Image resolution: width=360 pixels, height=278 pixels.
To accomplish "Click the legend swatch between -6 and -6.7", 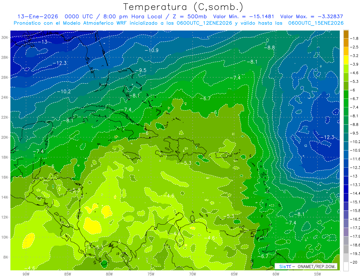I will pos(346,94).
